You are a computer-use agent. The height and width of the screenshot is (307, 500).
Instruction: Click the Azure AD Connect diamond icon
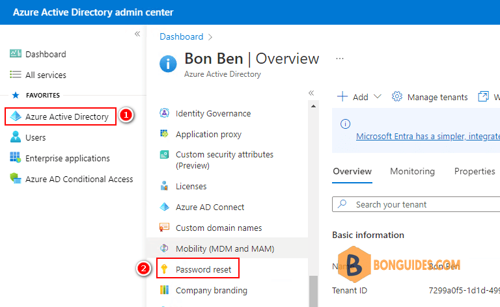pyautogui.click(x=164, y=207)
